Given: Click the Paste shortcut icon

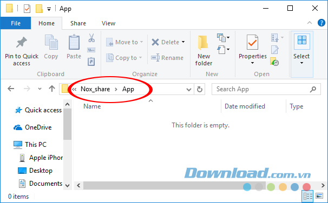Looking at the screenshot, I should click(x=91, y=62).
